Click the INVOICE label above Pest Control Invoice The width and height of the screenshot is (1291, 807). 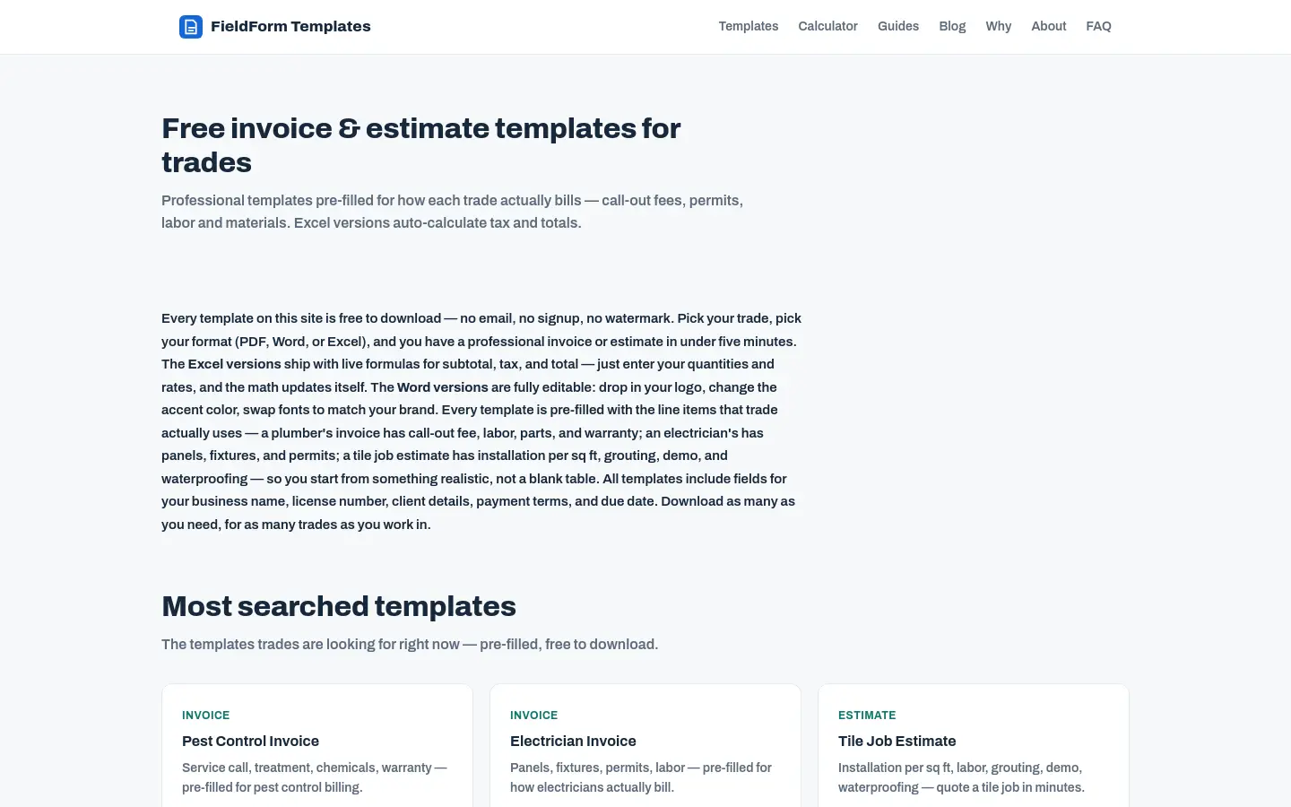click(205, 716)
